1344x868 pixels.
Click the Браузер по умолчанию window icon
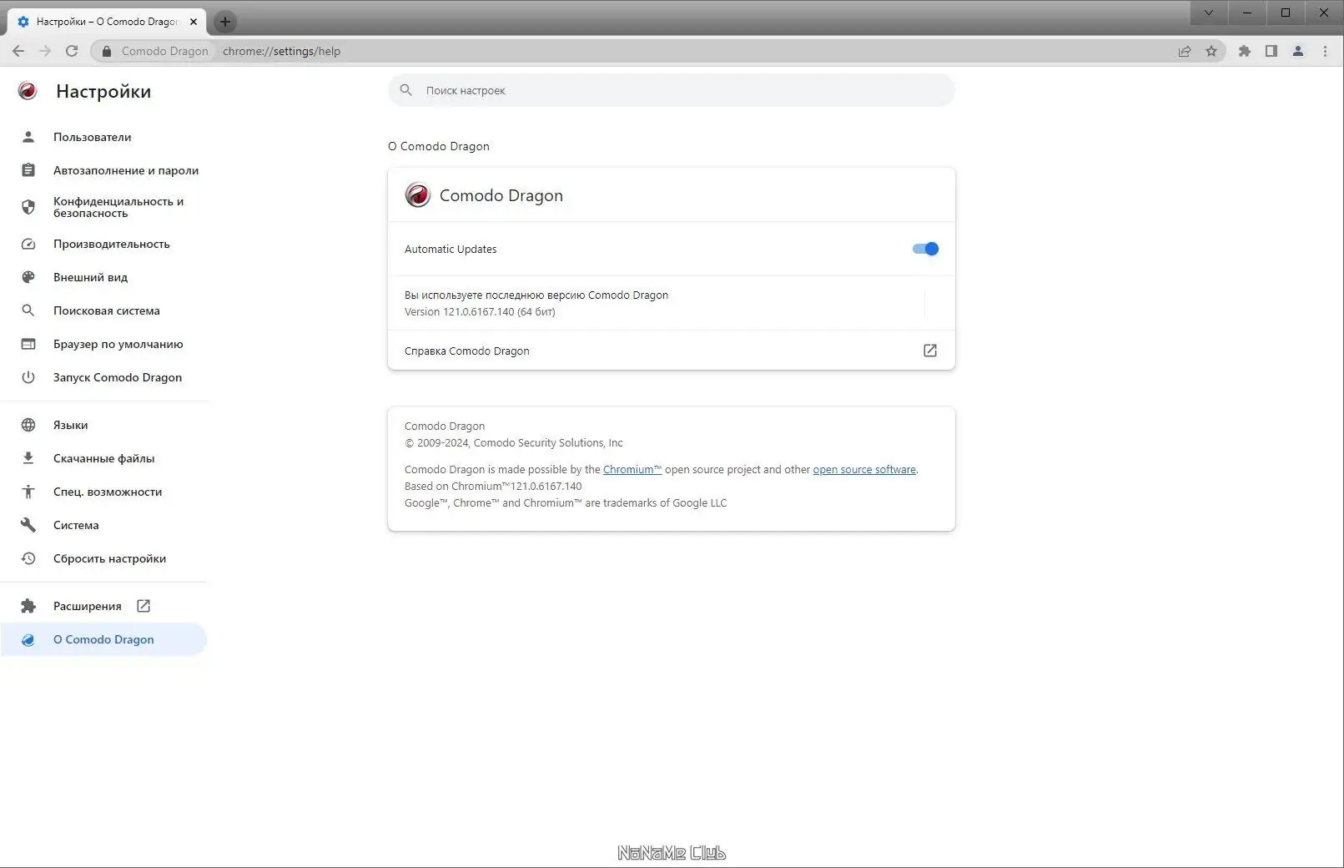(28, 344)
